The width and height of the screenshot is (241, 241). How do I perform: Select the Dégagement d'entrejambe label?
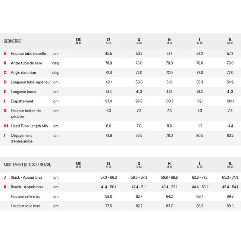coord(22,138)
